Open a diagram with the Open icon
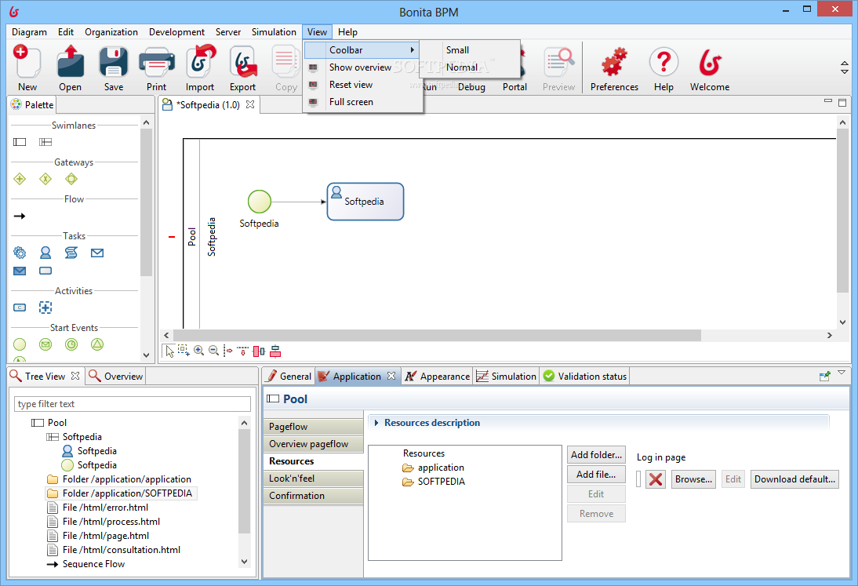Screen dimensions: 858x586 (70, 62)
